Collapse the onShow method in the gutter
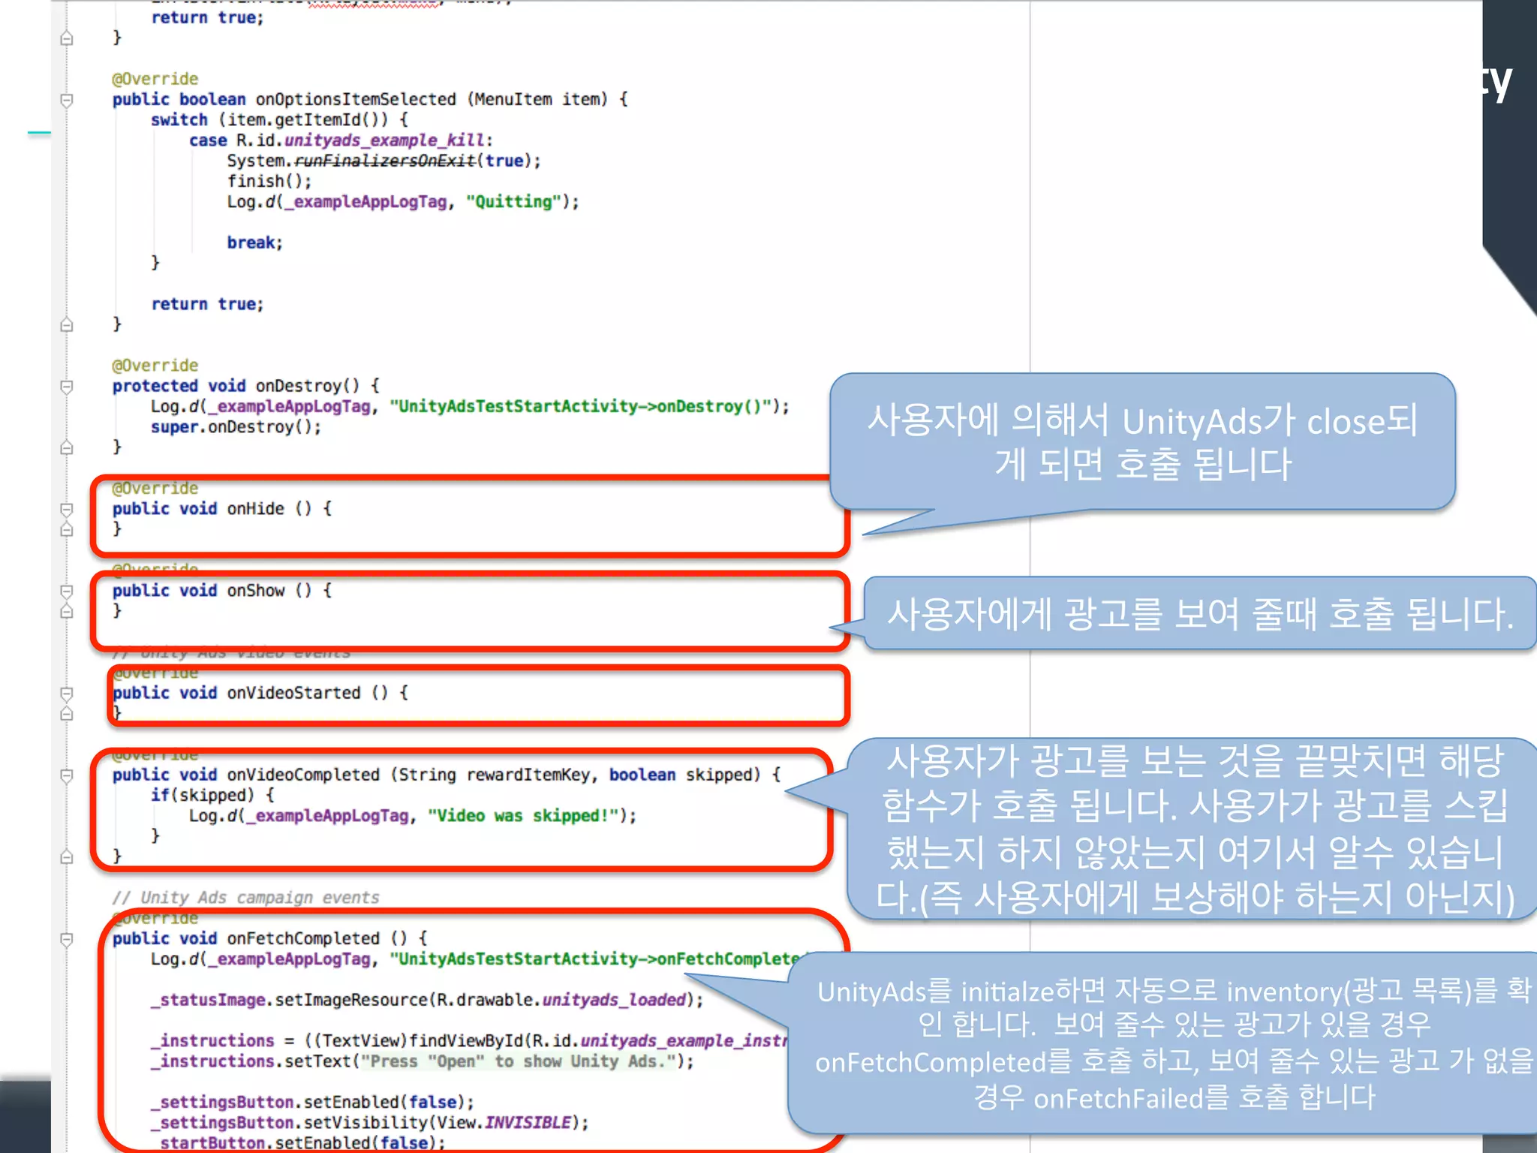Viewport: 1537px width, 1153px height. pos(67,591)
